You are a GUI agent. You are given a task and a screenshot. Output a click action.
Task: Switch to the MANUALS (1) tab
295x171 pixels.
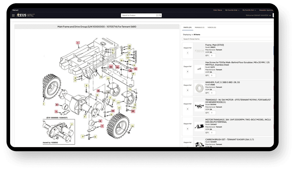tap(199, 27)
